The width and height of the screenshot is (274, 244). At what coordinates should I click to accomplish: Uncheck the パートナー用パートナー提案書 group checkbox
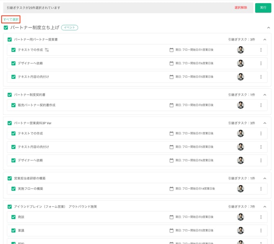click(10, 39)
